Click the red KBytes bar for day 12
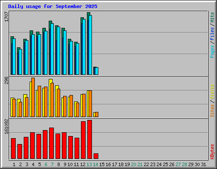217x169 pixels. pyautogui.click(x=83, y=140)
